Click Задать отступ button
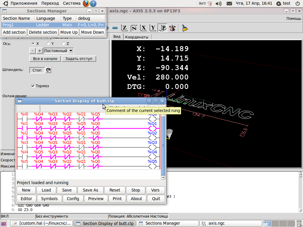 (79, 59)
